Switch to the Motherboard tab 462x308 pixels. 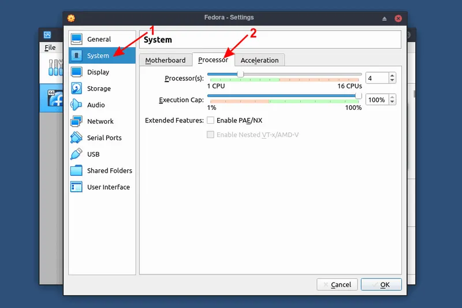165,60
